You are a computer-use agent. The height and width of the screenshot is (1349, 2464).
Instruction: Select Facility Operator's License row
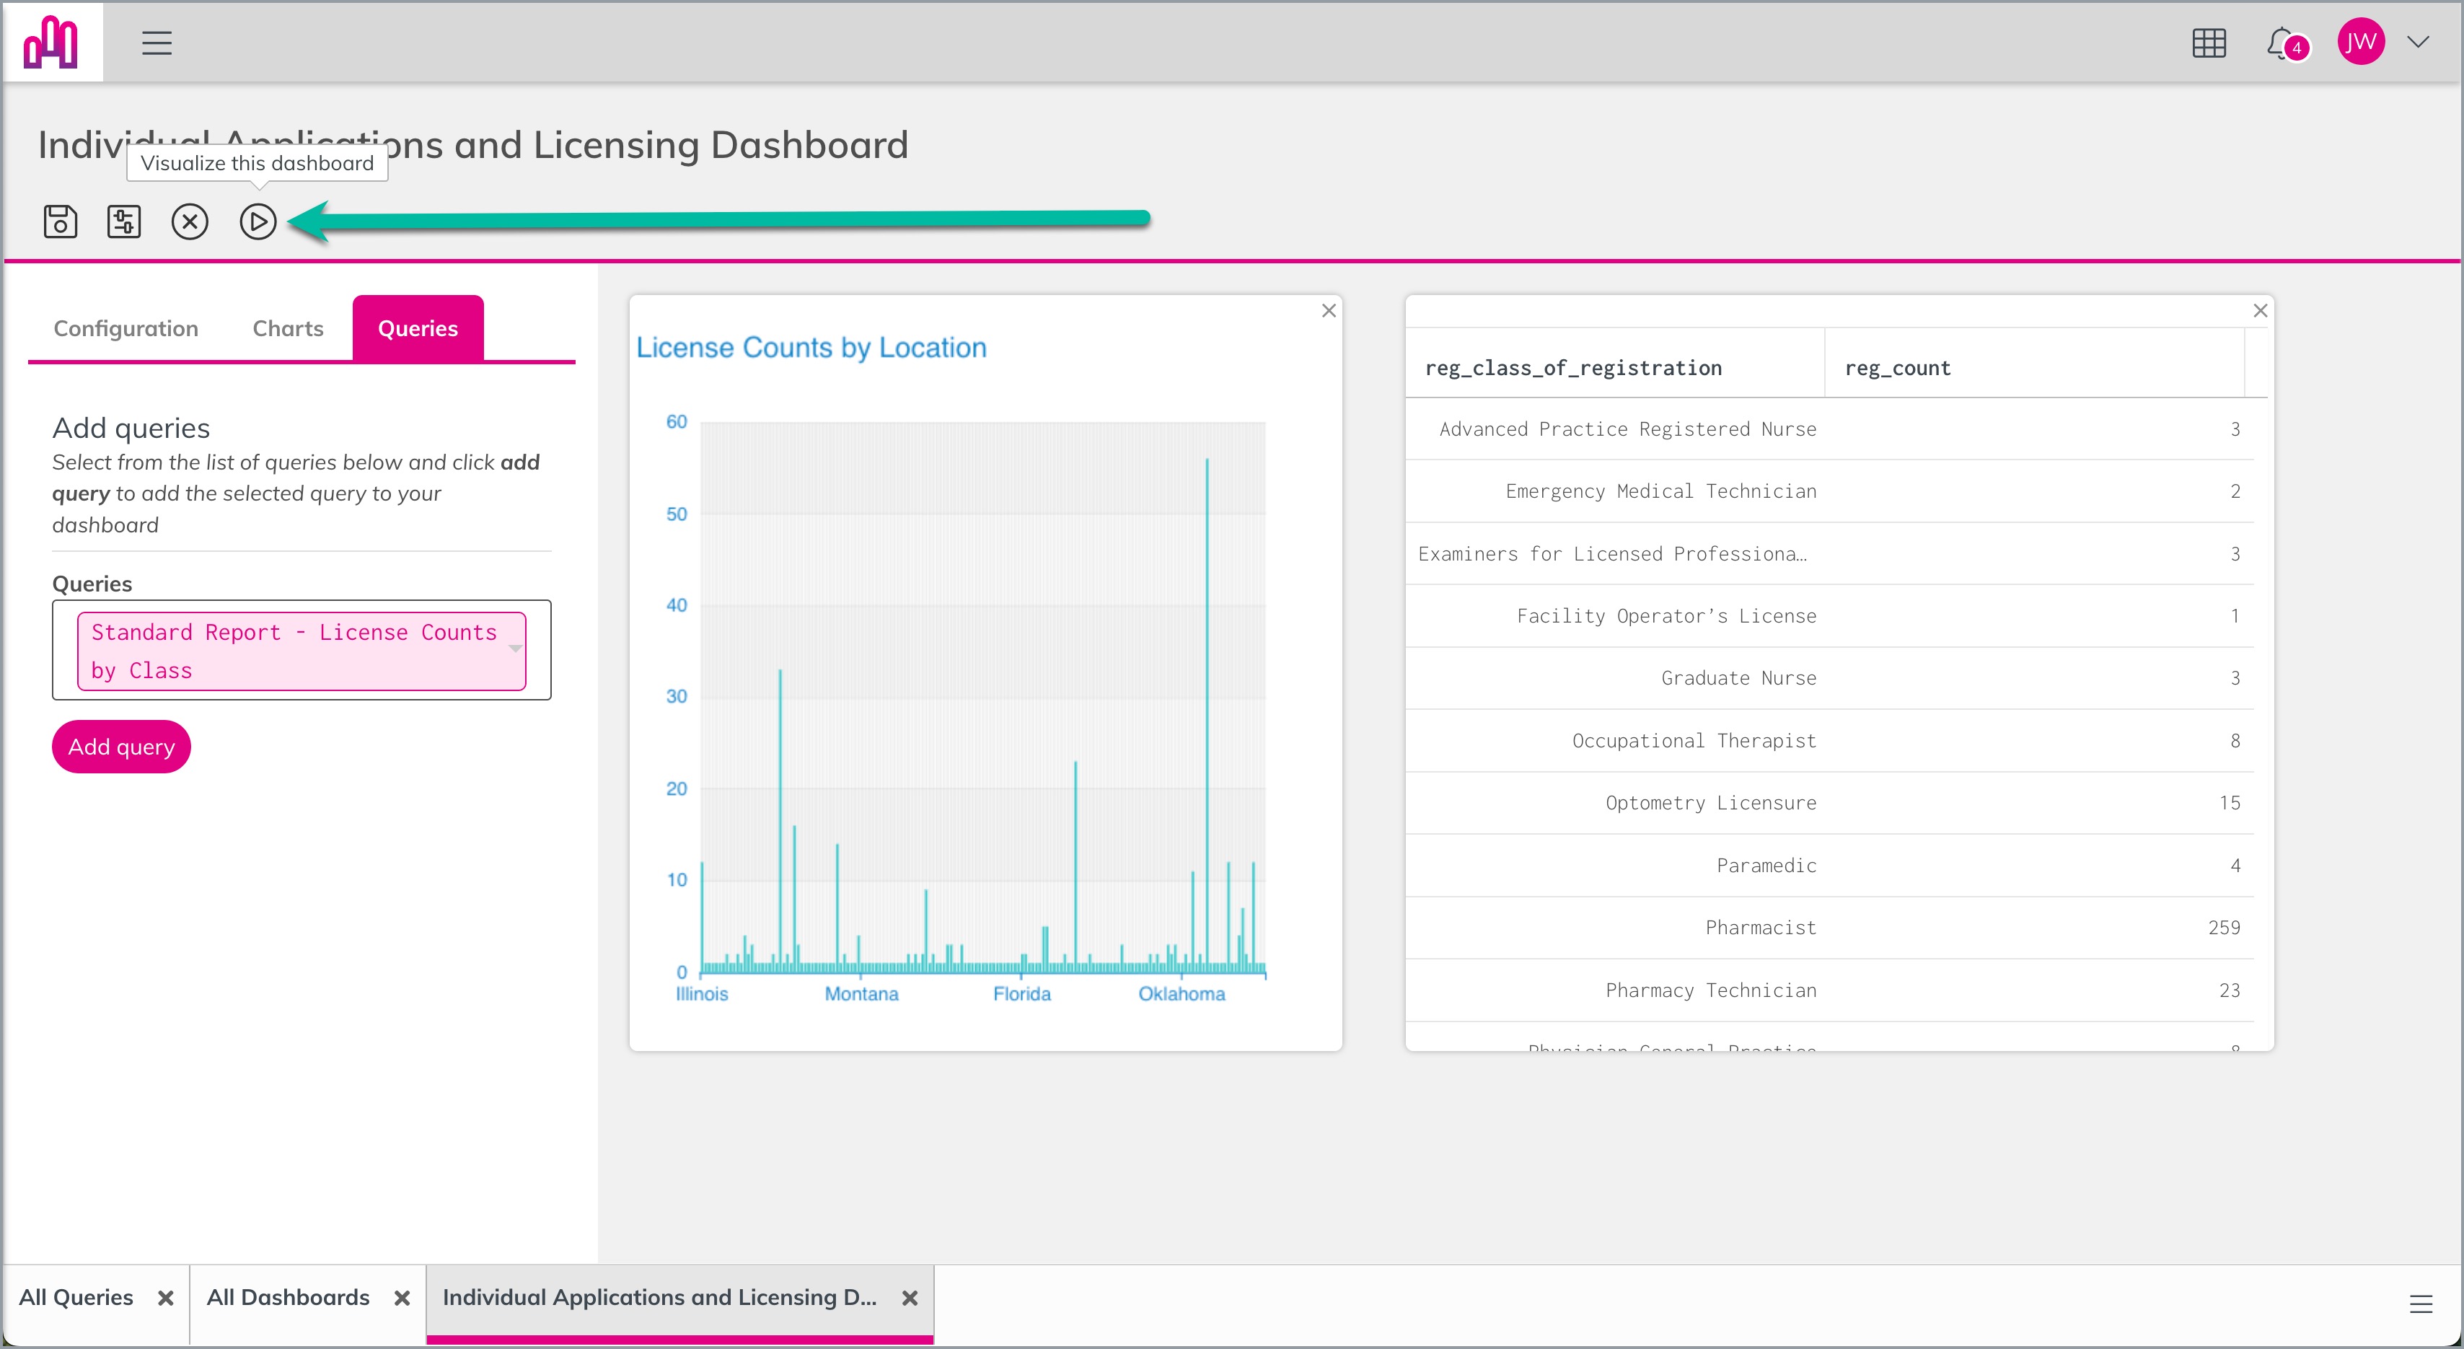(1829, 615)
